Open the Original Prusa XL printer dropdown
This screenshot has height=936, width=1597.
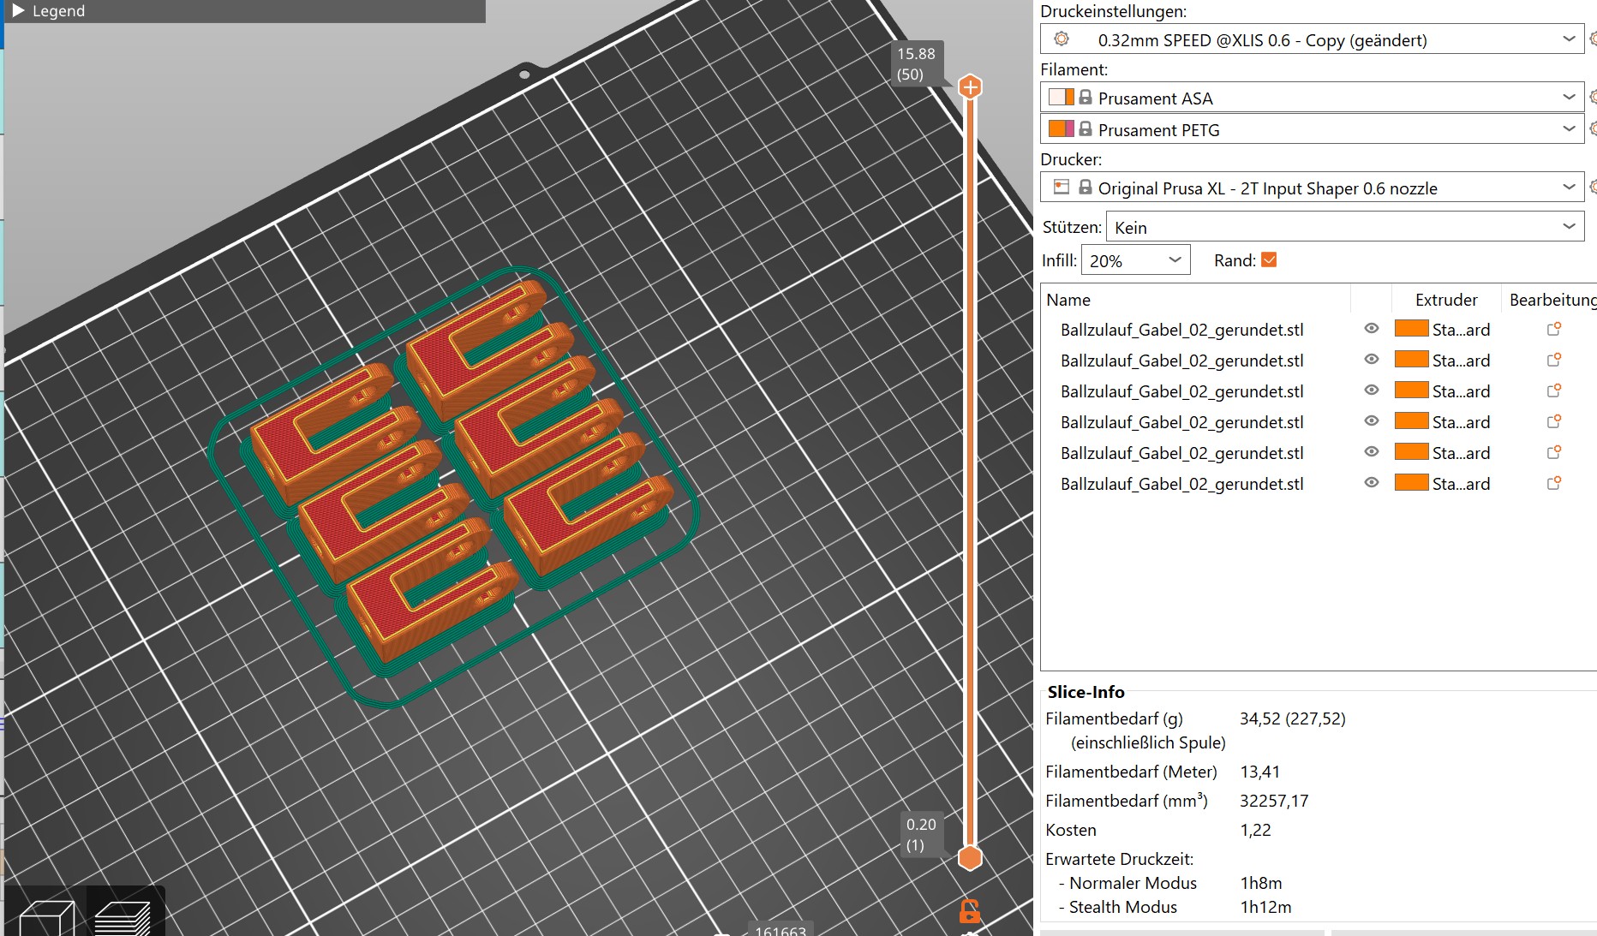pyautogui.click(x=1569, y=188)
